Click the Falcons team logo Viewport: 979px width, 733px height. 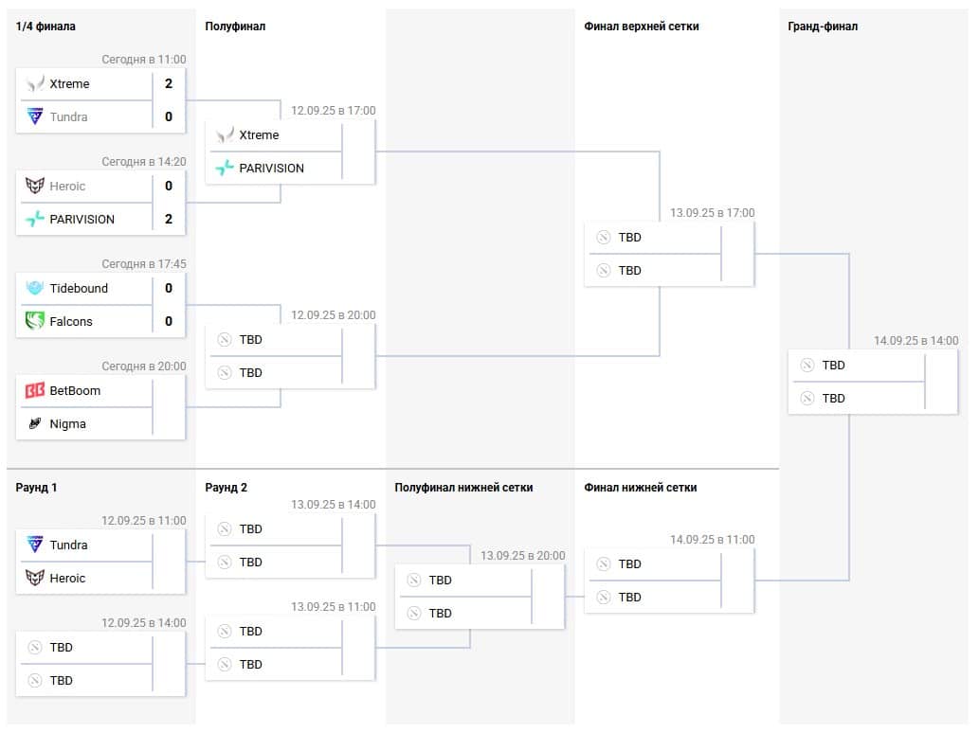pos(35,321)
